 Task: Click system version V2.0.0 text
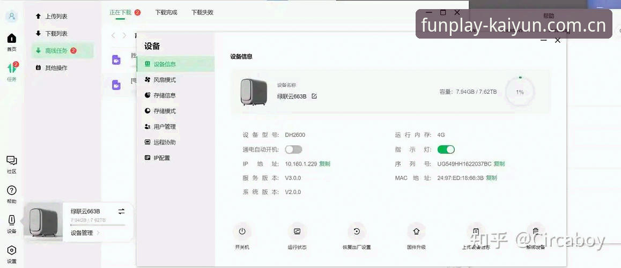pos(293,192)
